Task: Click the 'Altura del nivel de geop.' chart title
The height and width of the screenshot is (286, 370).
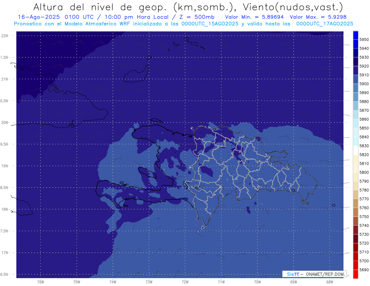Action: click(x=100, y=7)
